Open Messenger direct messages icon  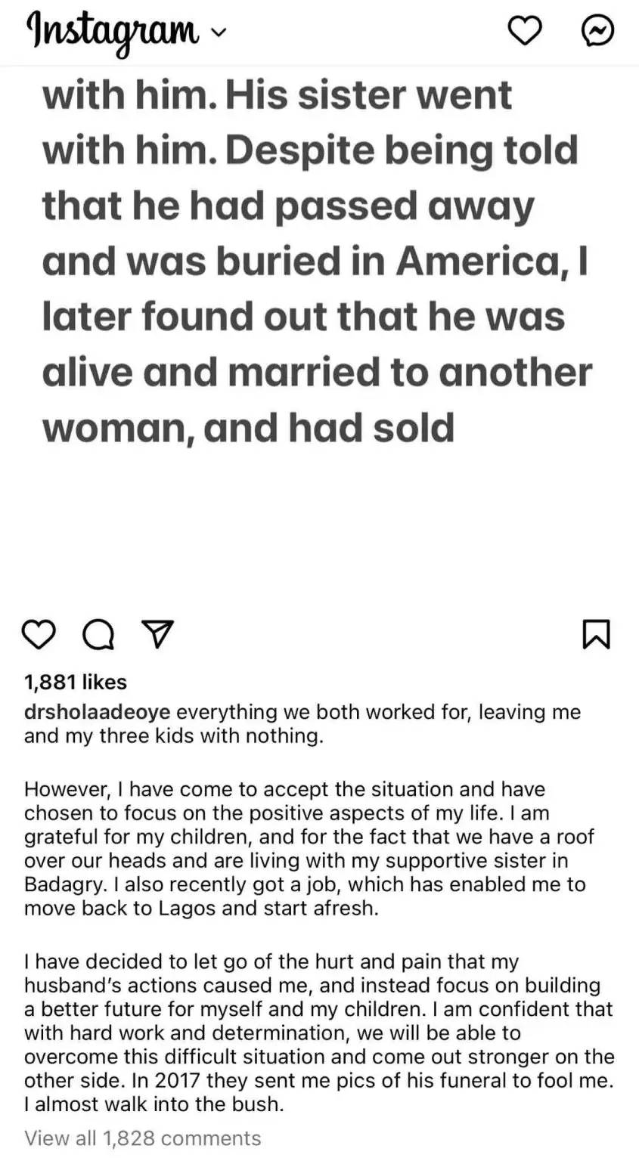click(597, 31)
